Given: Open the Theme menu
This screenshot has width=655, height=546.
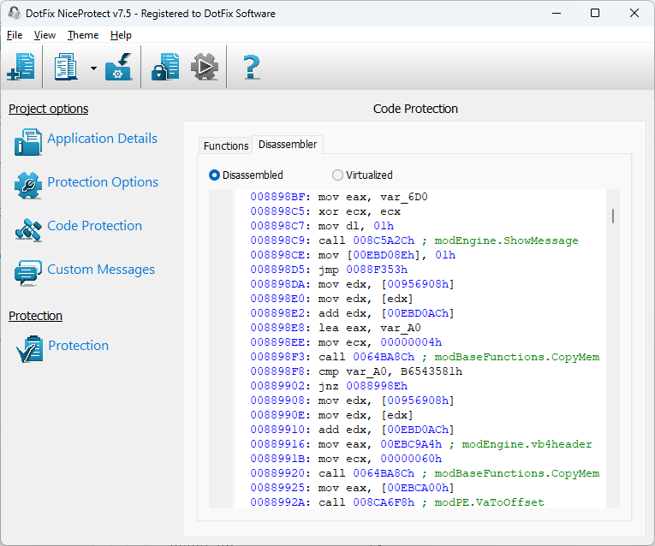Looking at the screenshot, I should tap(83, 35).
